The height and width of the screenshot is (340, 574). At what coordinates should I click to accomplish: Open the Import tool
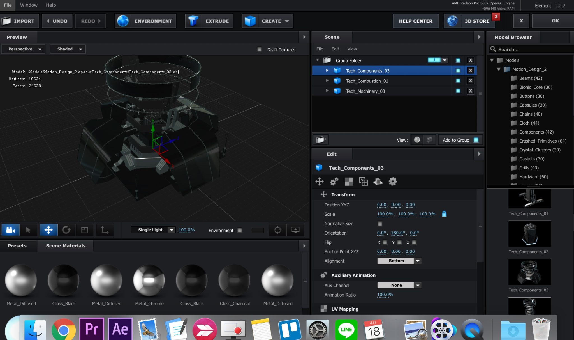[x=20, y=21]
